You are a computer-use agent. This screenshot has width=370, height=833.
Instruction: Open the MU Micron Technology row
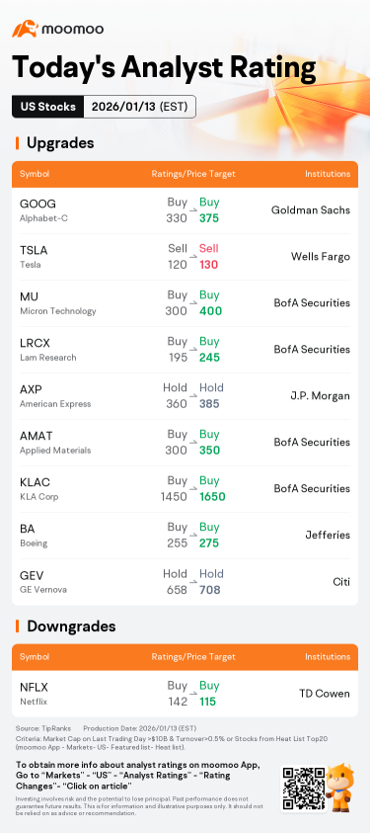pos(185,303)
